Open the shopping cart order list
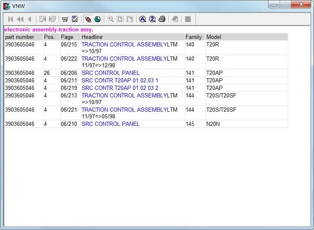This screenshot has width=314, height=230. point(65,19)
